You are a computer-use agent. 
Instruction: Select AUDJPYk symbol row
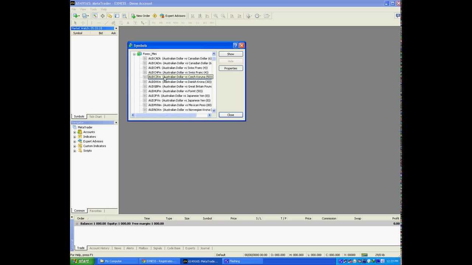pos(179,96)
